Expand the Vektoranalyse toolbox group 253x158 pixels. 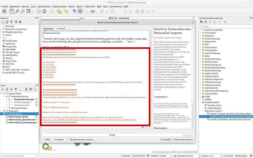click(x=200, y=73)
